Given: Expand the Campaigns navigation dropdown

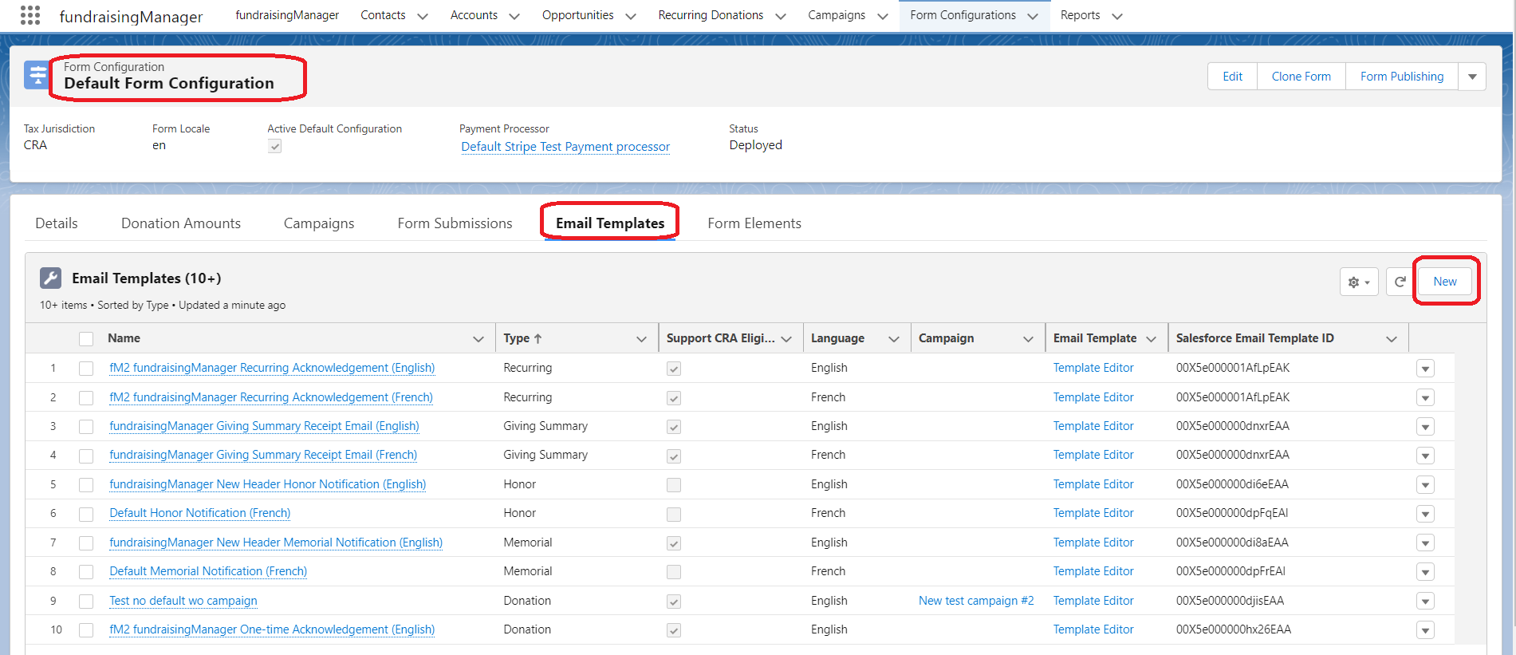Looking at the screenshot, I should pos(882,16).
